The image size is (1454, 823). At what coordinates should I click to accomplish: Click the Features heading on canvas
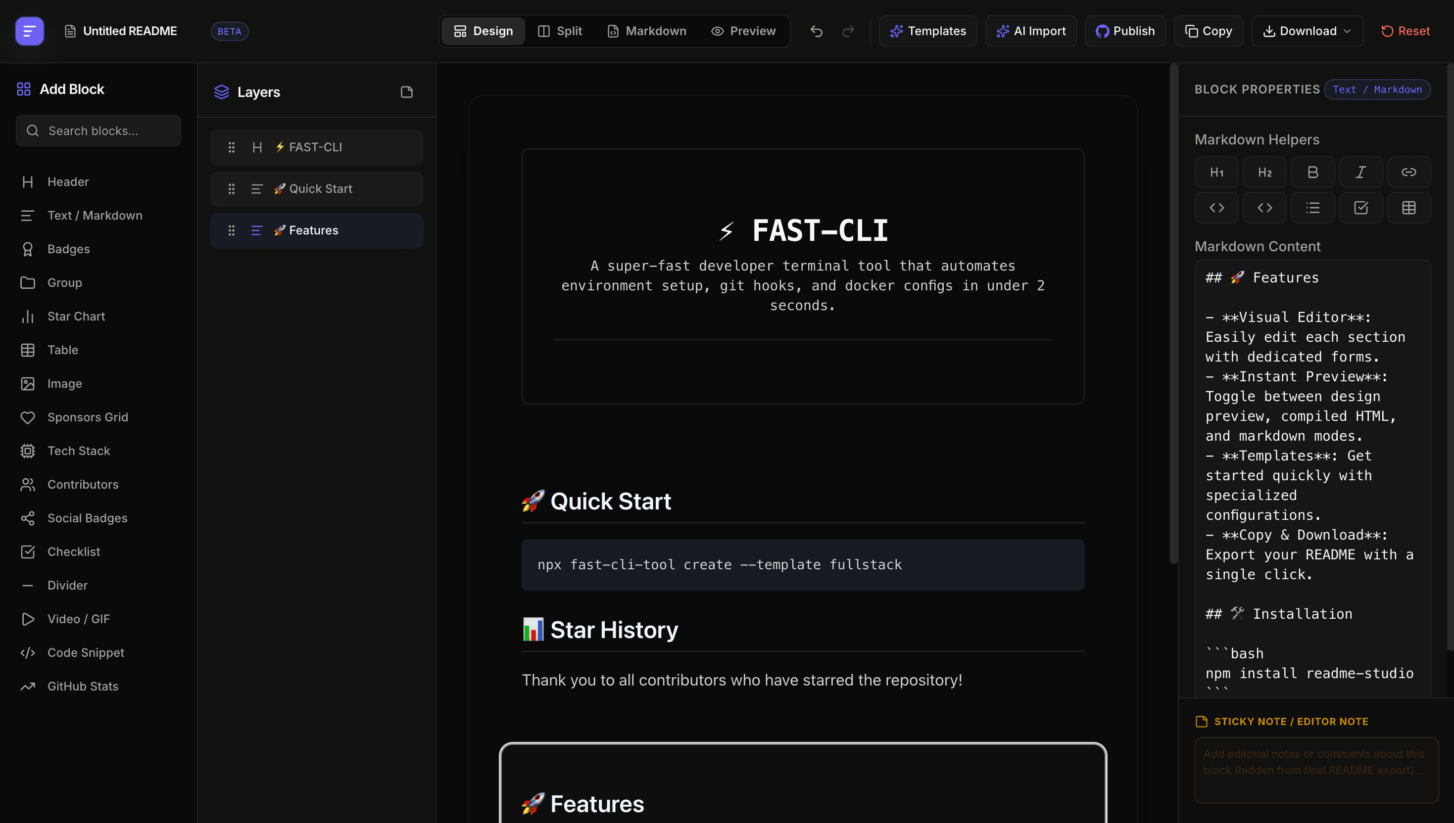[x=583, y=804]
